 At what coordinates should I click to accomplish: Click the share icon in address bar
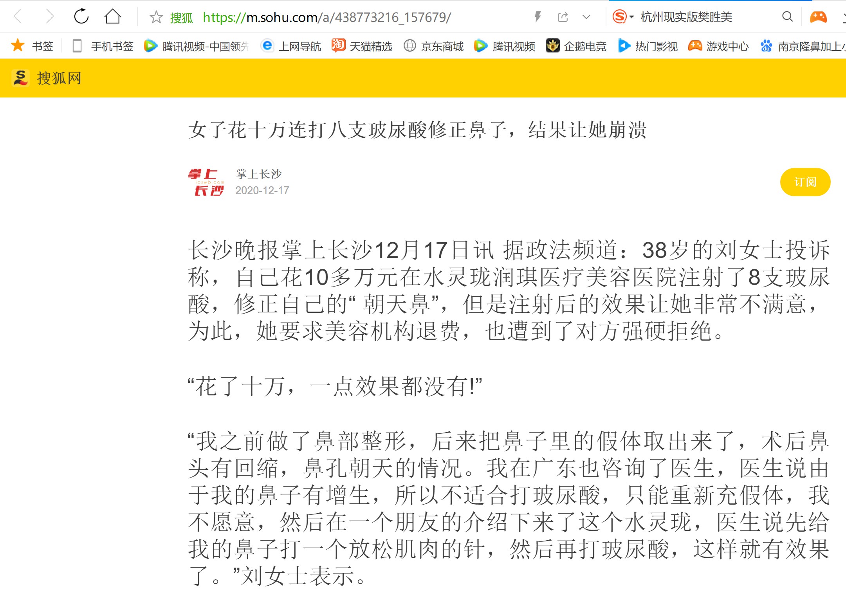563,17
